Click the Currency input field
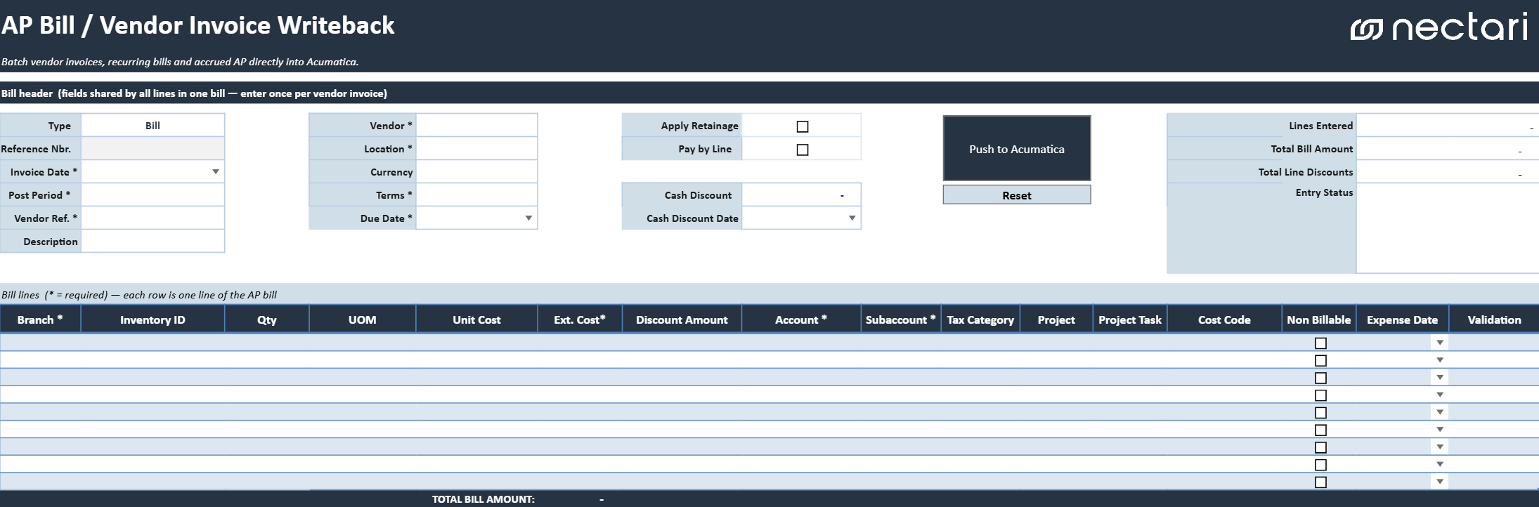 pos(476,172)
